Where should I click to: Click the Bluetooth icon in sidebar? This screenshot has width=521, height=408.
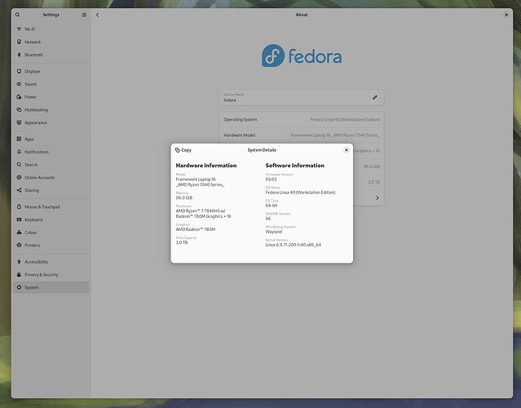coord(19,55)
